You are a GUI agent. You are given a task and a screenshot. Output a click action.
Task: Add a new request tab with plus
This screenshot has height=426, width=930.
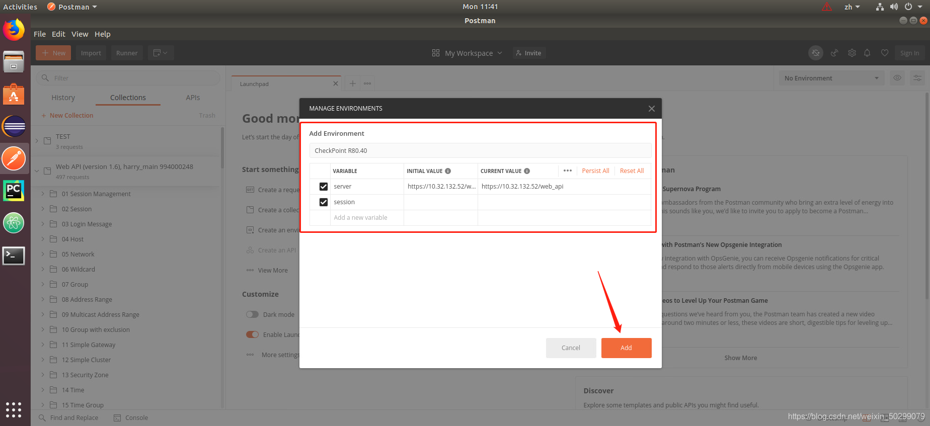pos(353,83)
